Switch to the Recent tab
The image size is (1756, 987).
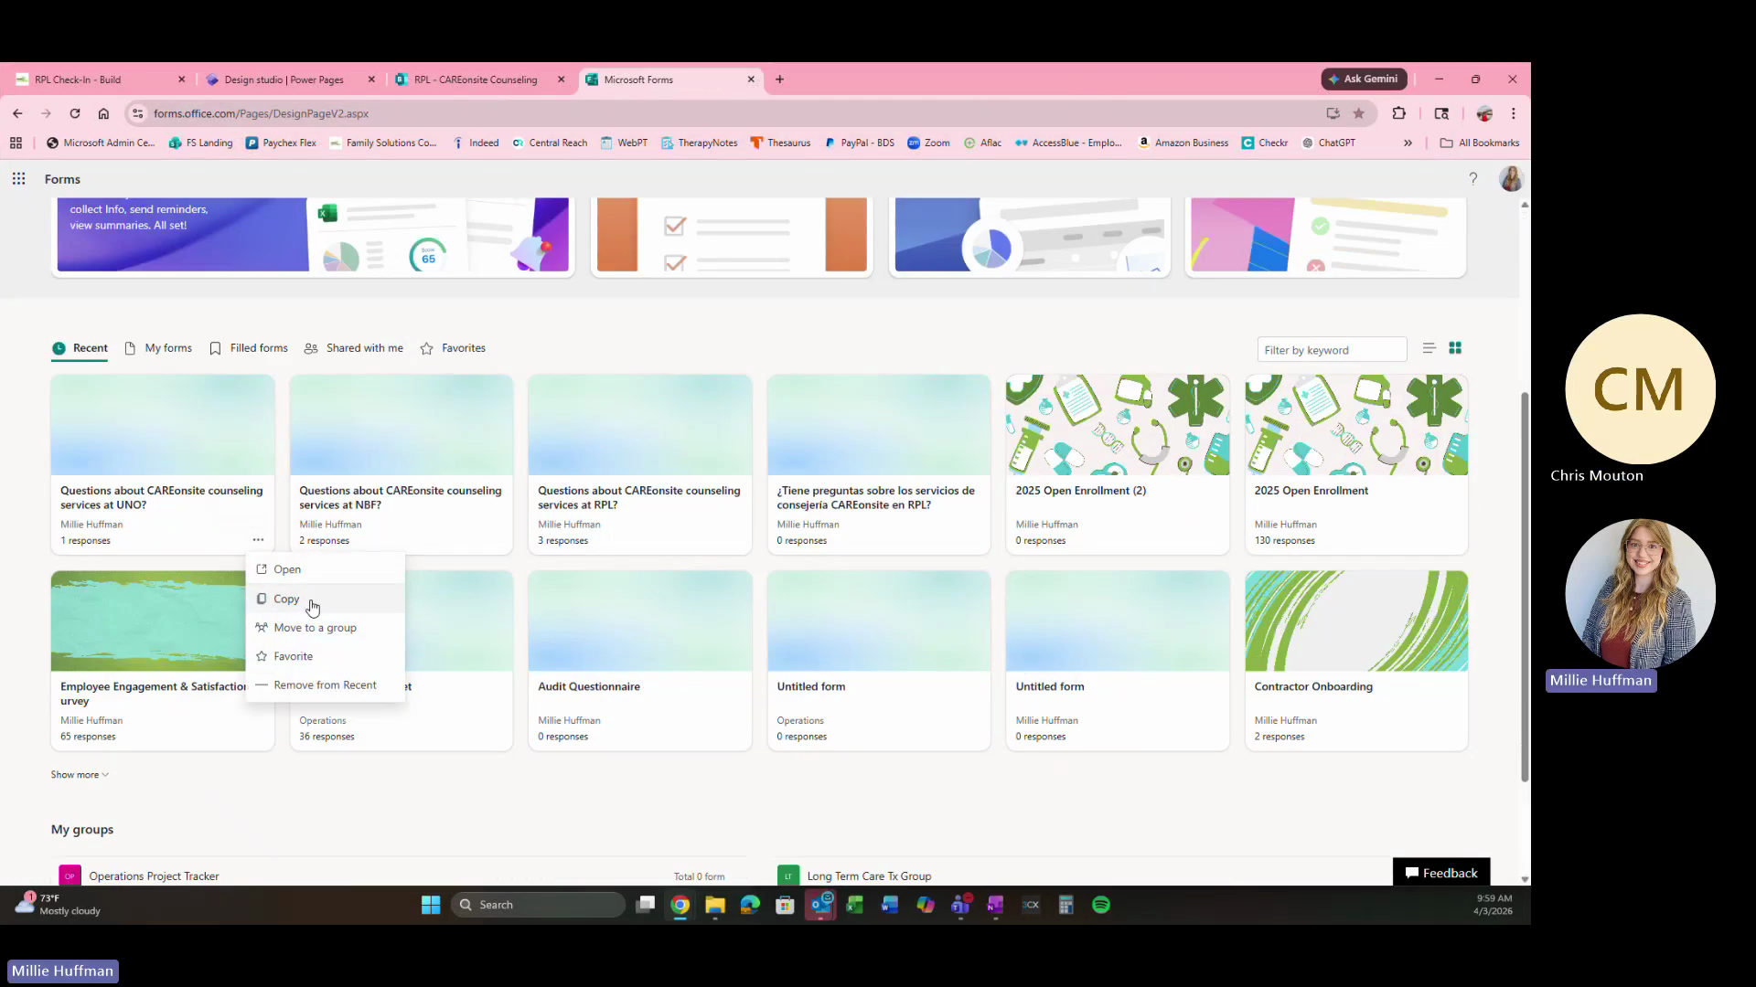[x=80, y=348]
